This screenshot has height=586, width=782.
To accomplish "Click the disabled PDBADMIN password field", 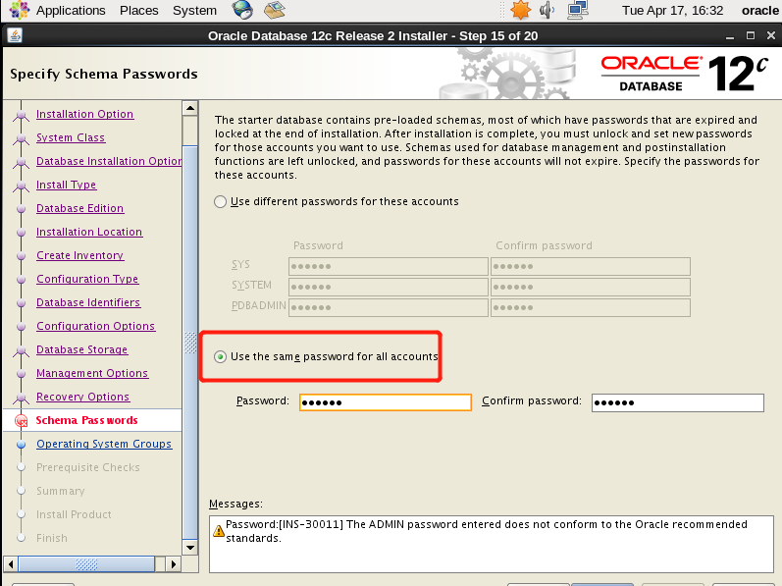I will point(388,307).
